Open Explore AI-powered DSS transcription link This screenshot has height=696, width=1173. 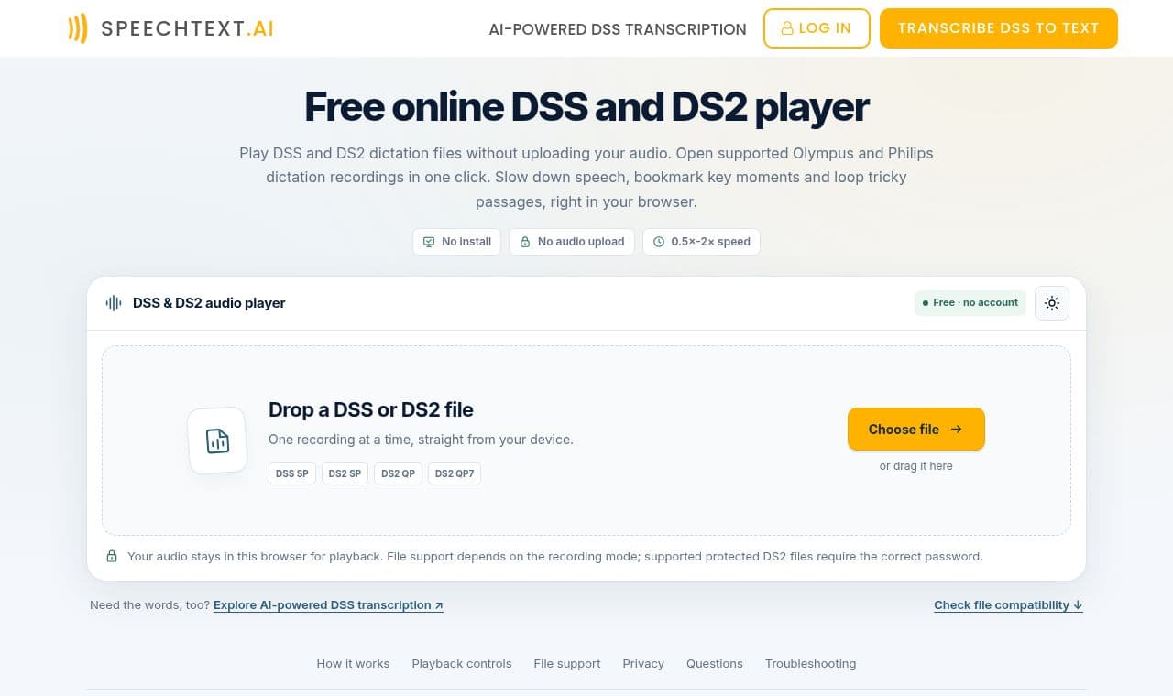(328, 605)
